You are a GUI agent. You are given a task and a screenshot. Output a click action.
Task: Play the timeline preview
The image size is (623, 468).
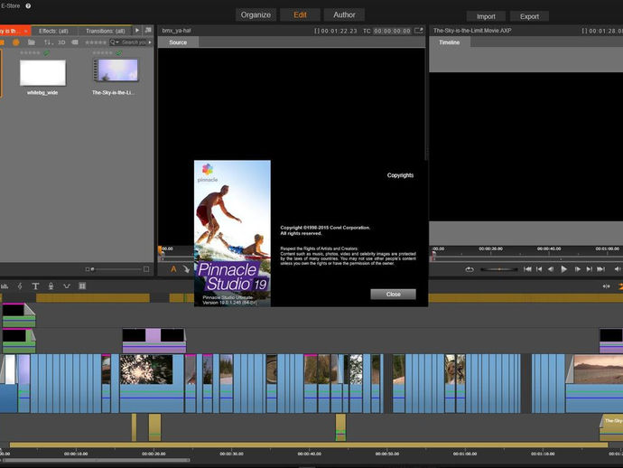point(563,269)
